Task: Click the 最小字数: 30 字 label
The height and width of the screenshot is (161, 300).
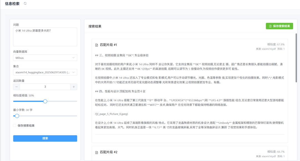Action: point(23,110)
